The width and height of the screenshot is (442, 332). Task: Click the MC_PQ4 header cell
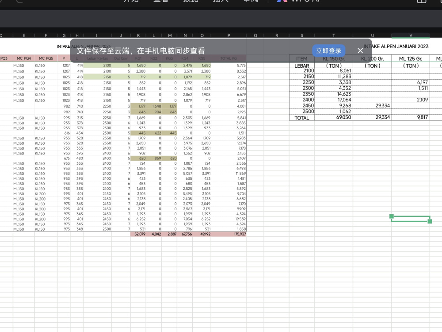coord(24,58)
